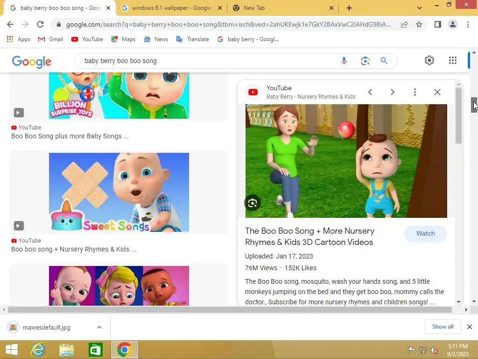This screenshot has width=478, height=359.
Task: Click the YouTube logo in preview header
Action: click(x=253, y=92)
